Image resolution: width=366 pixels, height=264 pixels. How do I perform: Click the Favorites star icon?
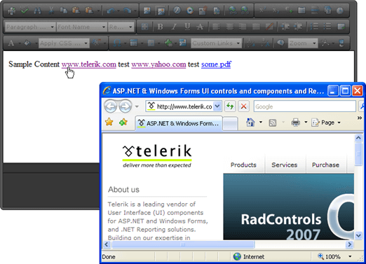pos(109,122)
